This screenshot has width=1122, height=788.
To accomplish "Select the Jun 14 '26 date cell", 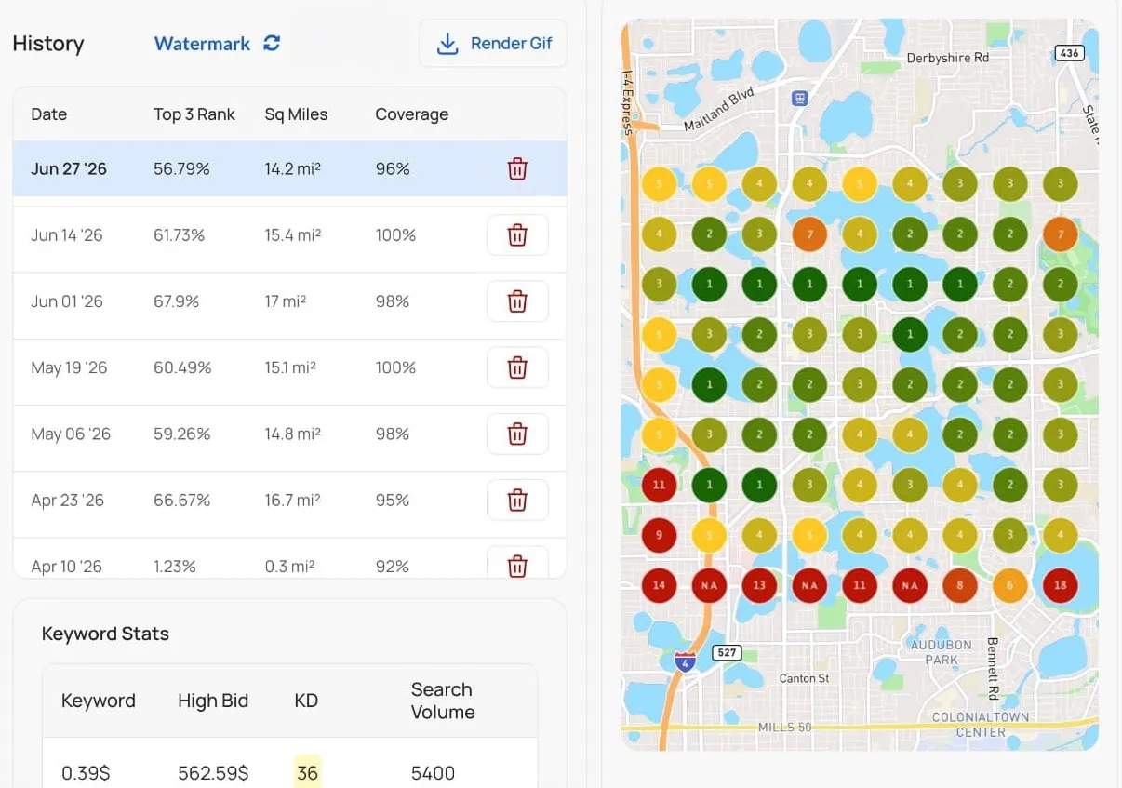I will click(x=67, y=235).
